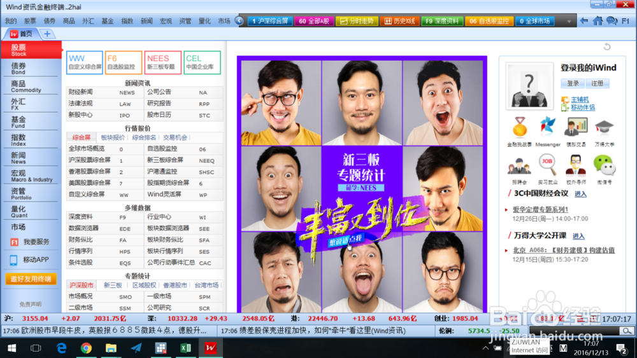Screen dimensions: 637x358
Task: Open the 校外导师 mentor icon
Action: click(x=576, y=165)
